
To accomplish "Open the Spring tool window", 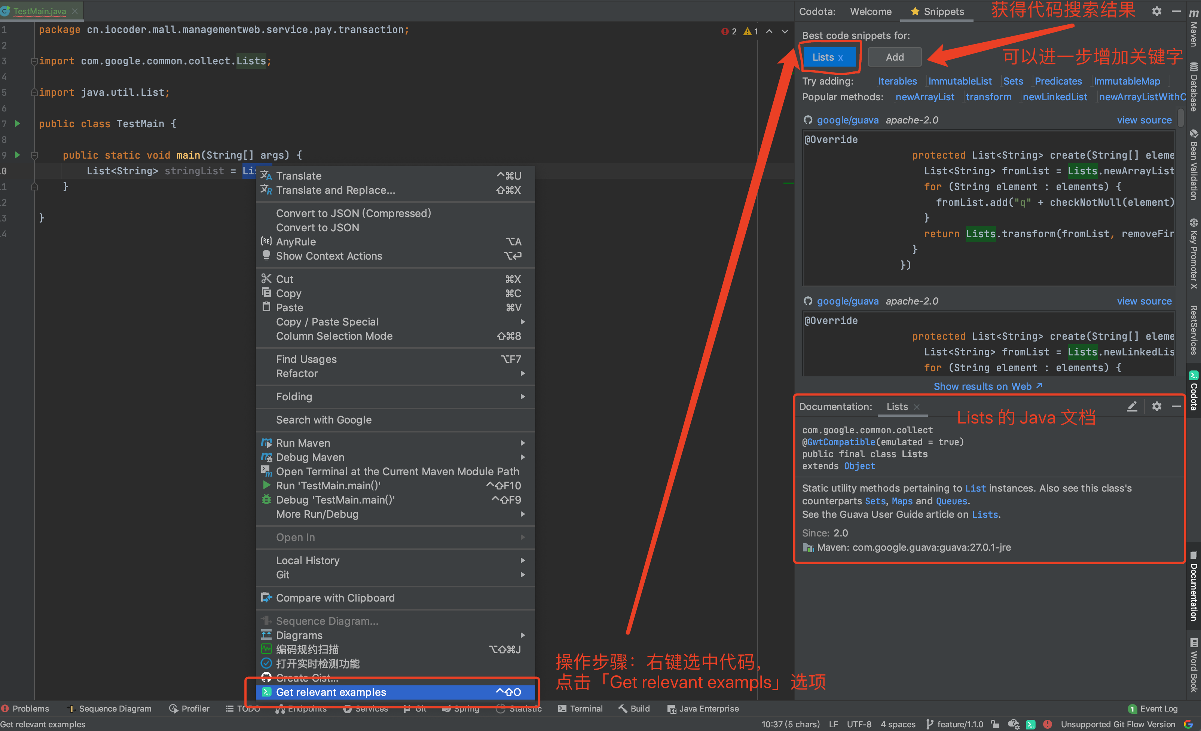I will [460, 708].
